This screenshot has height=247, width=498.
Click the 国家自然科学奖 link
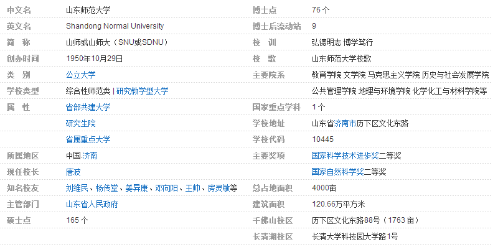coord(337,172)
